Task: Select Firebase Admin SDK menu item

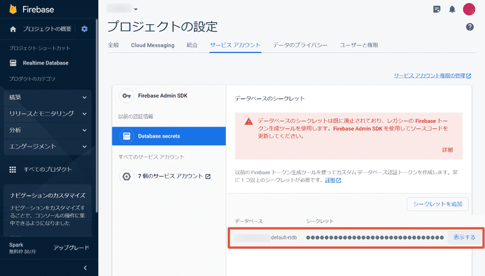Action: tap(169, 96)
